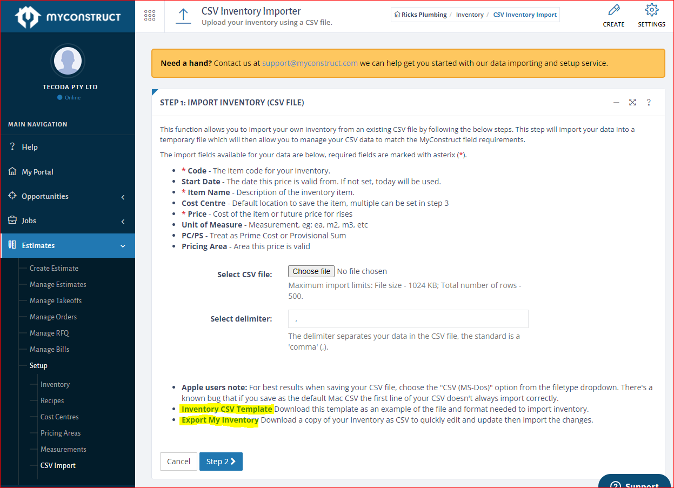Image resolution: width=674 pixels, height=488 pixels.
Task: Click the Estimates book icon
Action: (x=12, y=245)
